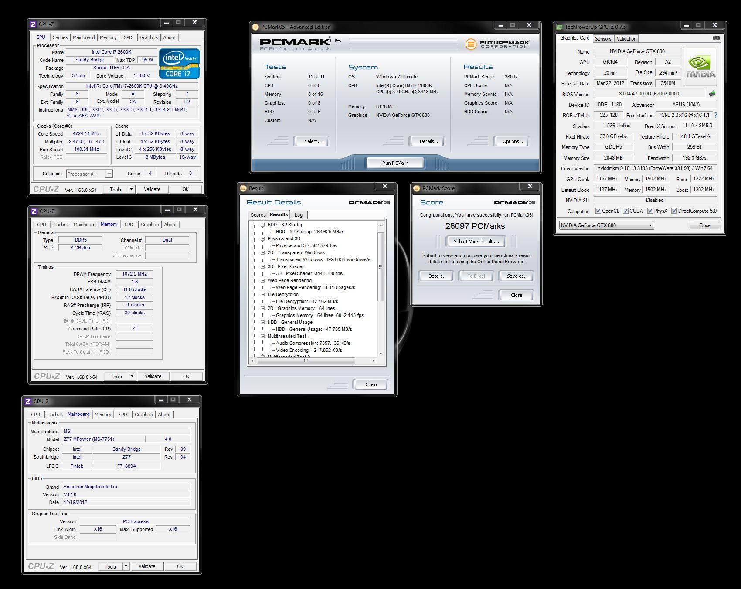Click the GPU-Z title bar icon

pyautogui.click(x=560, y=27)
